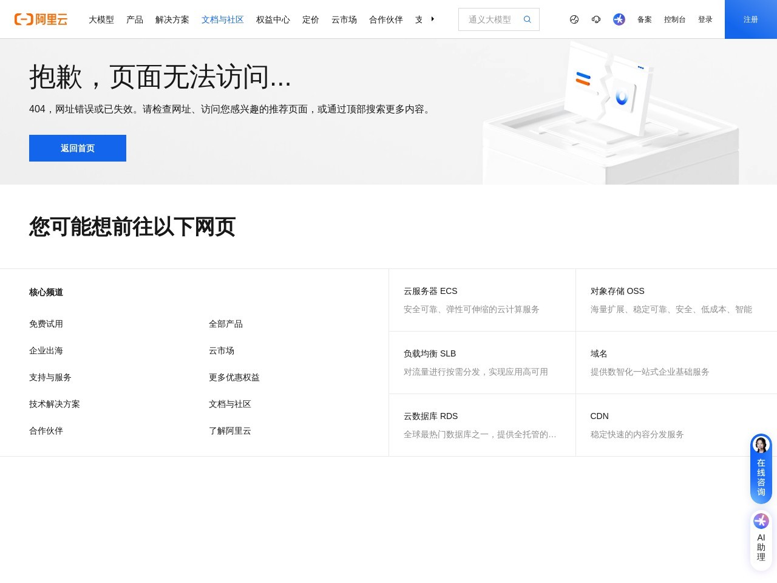Open the 大模型 menu
The width and height of the screenshot is (777, 583).
click(x=101, y=19)
